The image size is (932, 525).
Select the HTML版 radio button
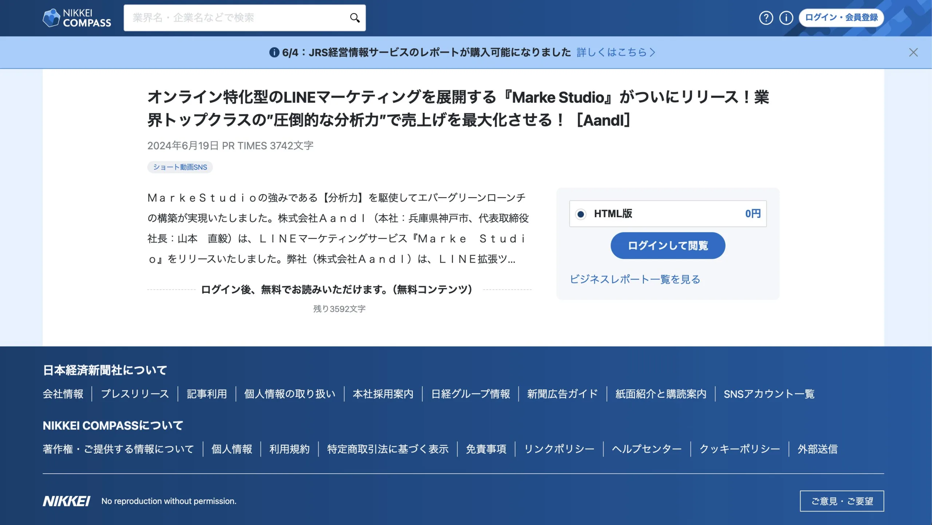pyautogui.click(x=581, y=214)
